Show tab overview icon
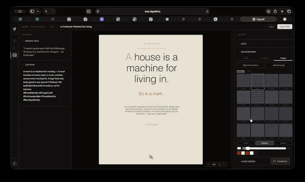 click(289, 11)
